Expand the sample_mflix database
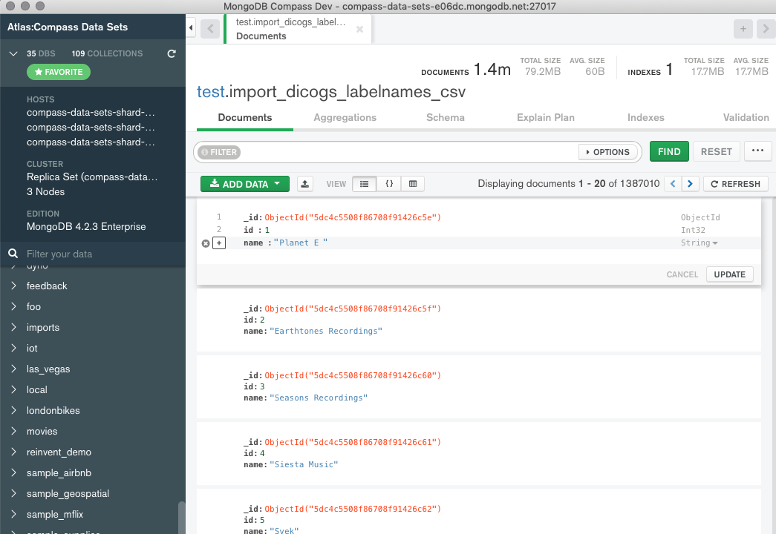Image resolution: width=776 pixels, height=534 pixels. click(x=14, y=514)
